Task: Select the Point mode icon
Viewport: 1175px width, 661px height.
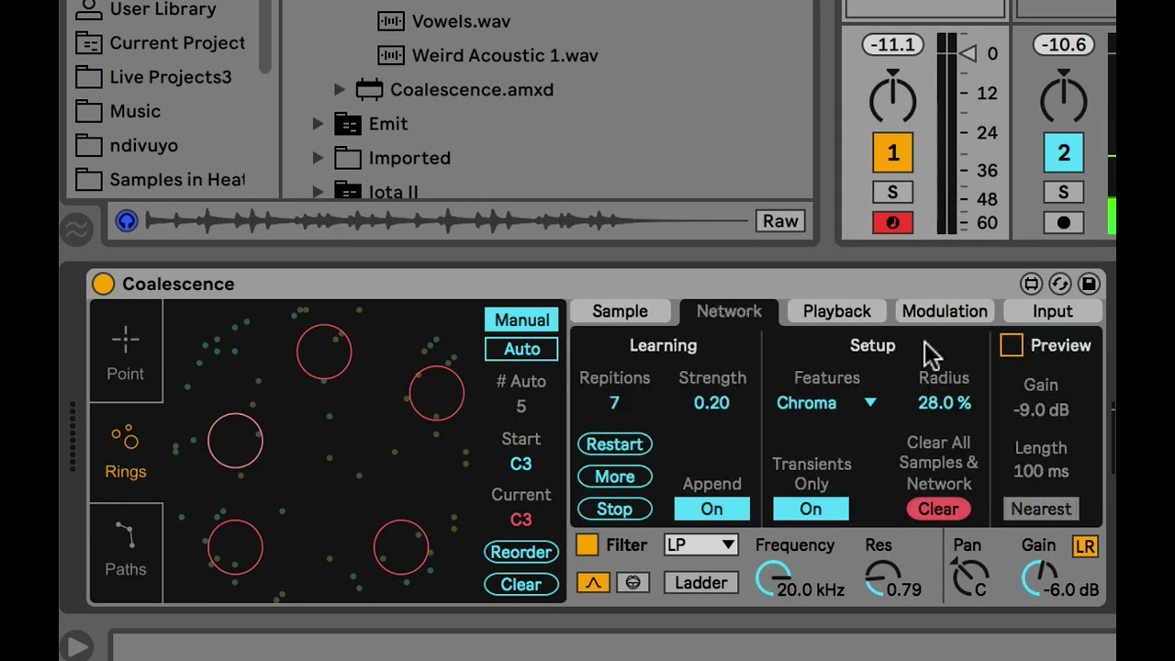Action: point(126,341)
